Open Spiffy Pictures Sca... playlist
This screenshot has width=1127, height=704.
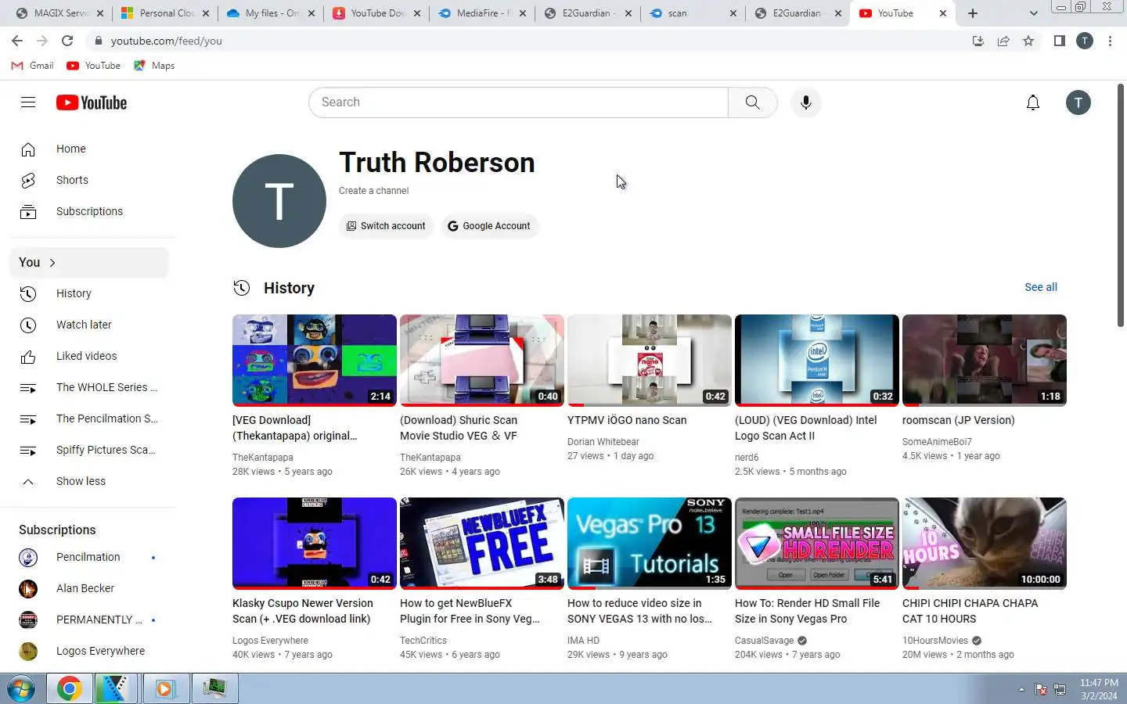coord(88,450)
